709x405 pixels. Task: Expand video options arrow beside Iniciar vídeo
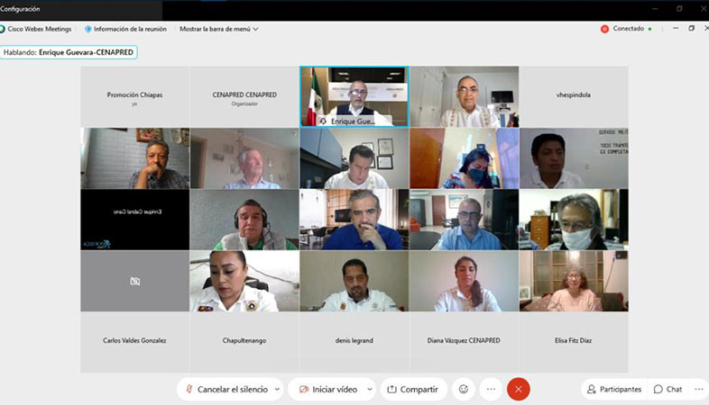coord(370,389)
